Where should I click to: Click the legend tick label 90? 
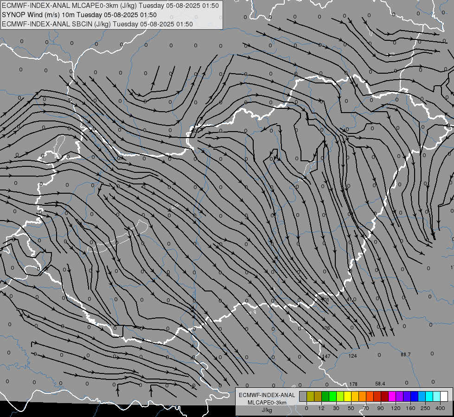[x=380, y=408]
